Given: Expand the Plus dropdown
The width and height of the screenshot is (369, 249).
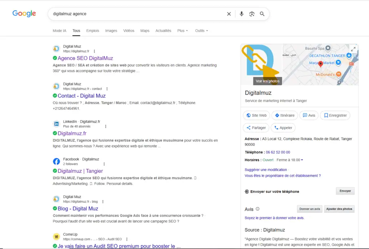Looking at the screenshot, I should point(182,31).
